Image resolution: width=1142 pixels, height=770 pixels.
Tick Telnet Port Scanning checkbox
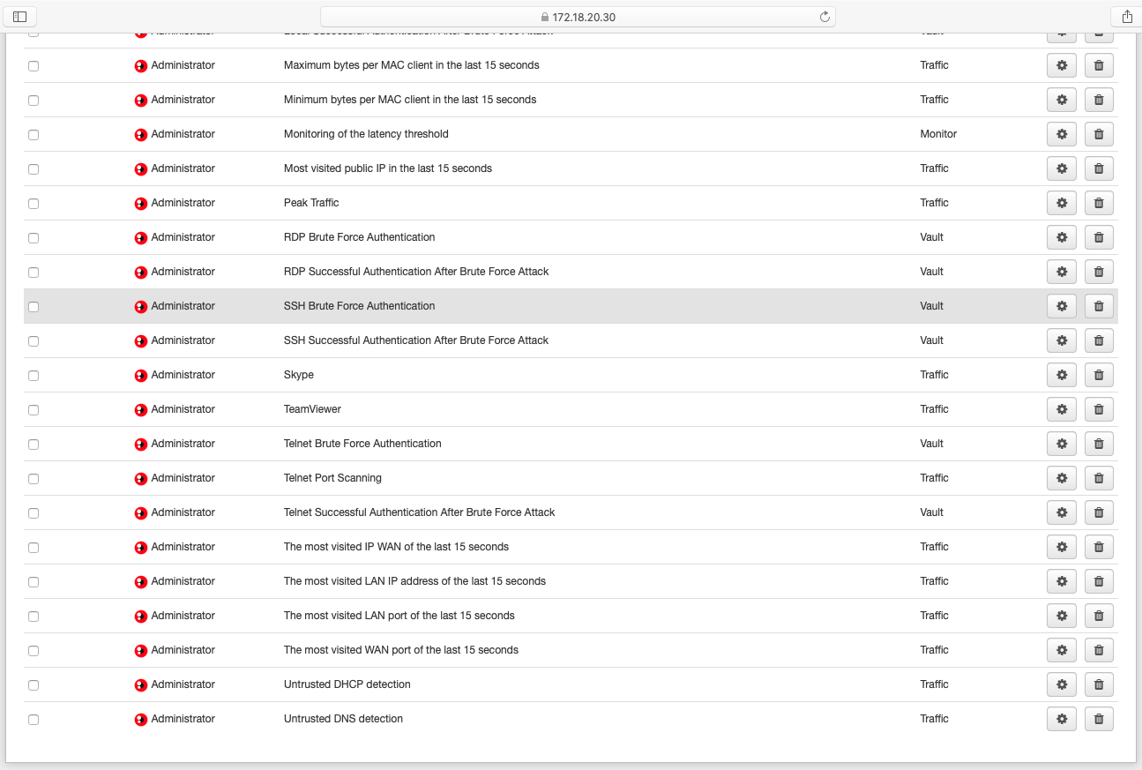34,479
